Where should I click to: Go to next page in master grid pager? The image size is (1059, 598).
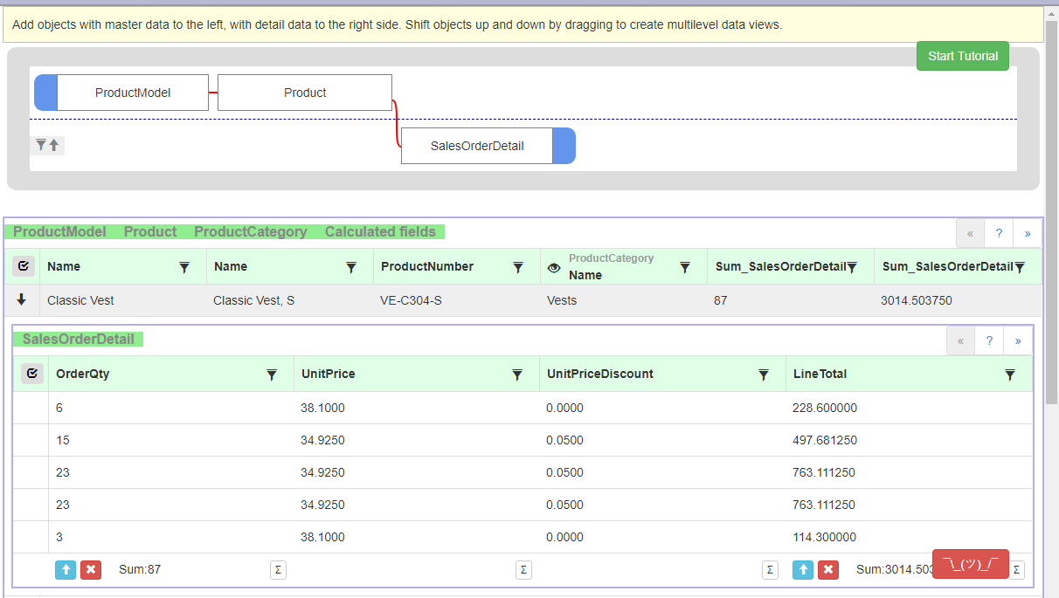[x=1028, y=234]
